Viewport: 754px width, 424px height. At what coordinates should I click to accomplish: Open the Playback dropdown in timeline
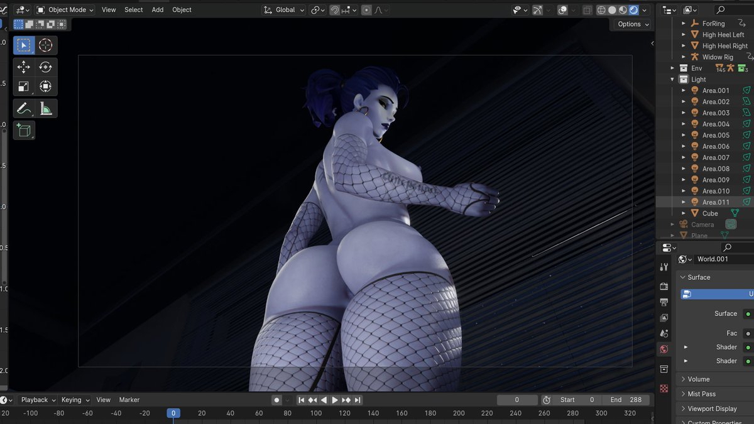point(38,400)
